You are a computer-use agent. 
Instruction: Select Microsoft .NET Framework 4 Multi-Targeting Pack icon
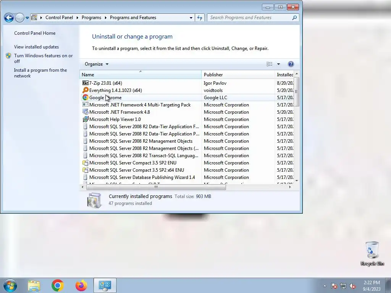85,105
